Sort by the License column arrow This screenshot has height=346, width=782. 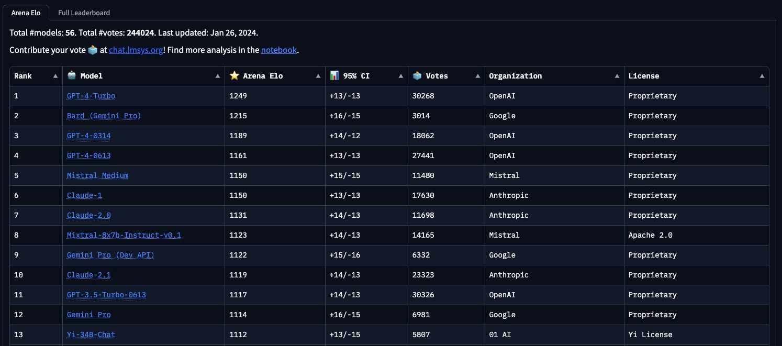click(x=762, y=76)
